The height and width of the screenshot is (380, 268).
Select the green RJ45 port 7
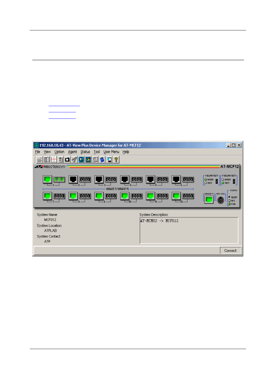click(47, 196)
